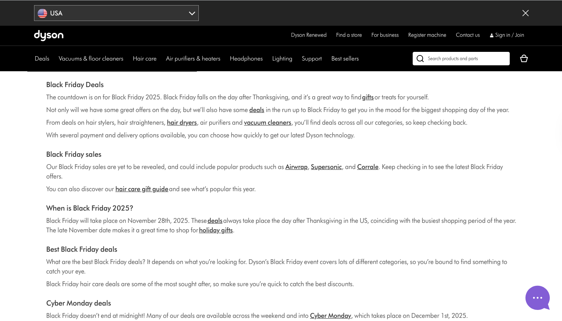Open Contact us page
Screen dimensions: 562x321
click(x=468, y=35)
